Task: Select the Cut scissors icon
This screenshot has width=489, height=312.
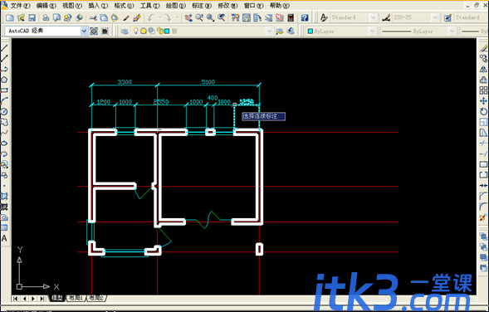Action: [93, 17]
